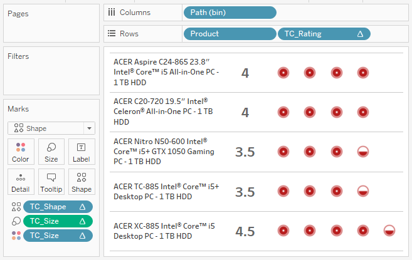
Task: Click third rating circle for ACER C20-720
Action: 337,112
